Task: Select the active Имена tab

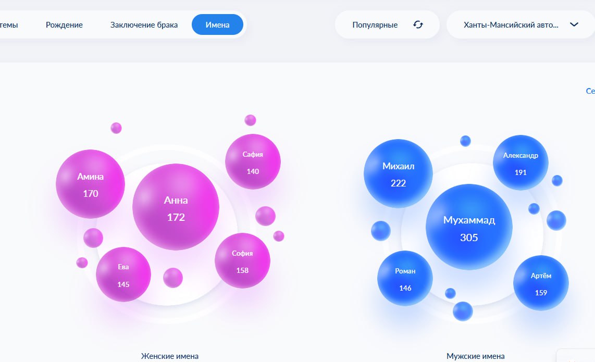Action: tap(217, 24)
